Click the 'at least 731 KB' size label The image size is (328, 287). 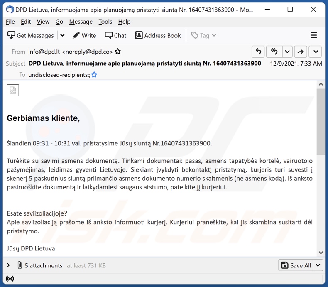point(86,265)
